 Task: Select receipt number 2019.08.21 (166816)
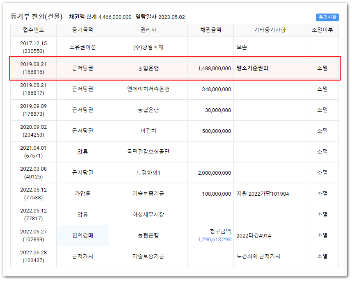click(34, 68)
